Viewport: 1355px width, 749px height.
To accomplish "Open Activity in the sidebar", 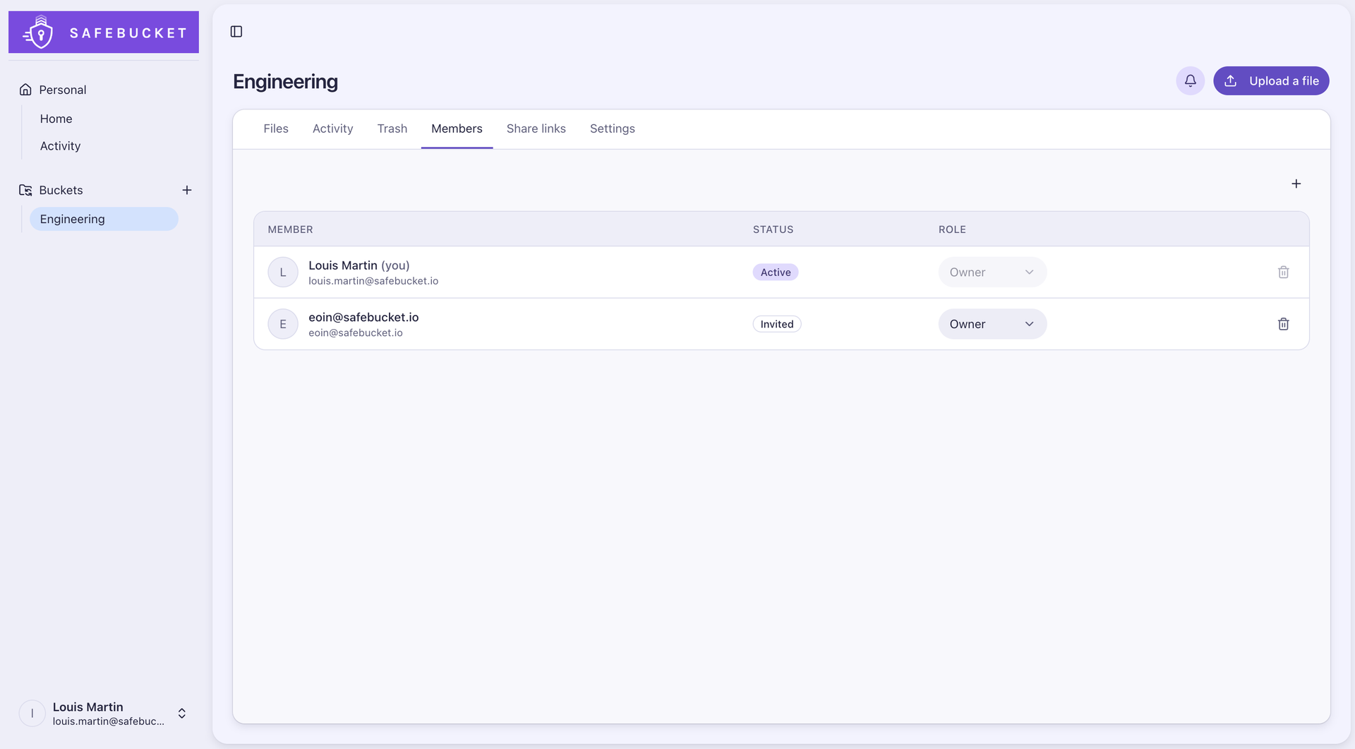I will 61,146.
